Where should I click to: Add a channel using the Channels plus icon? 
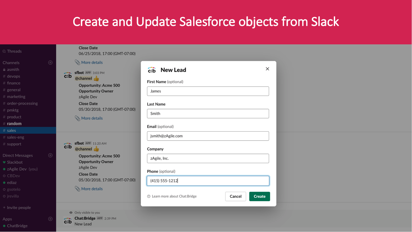50,62
